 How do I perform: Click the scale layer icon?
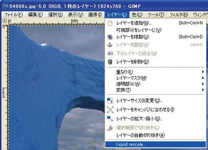tap(110, 119)
